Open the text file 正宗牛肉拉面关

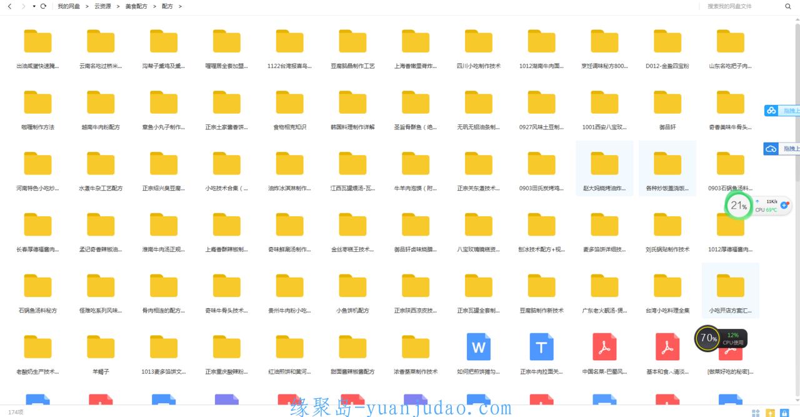(x=541, y=354)
